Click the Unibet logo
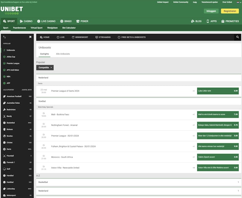Viewport: 242px width, 198px height. coord(12,10)
